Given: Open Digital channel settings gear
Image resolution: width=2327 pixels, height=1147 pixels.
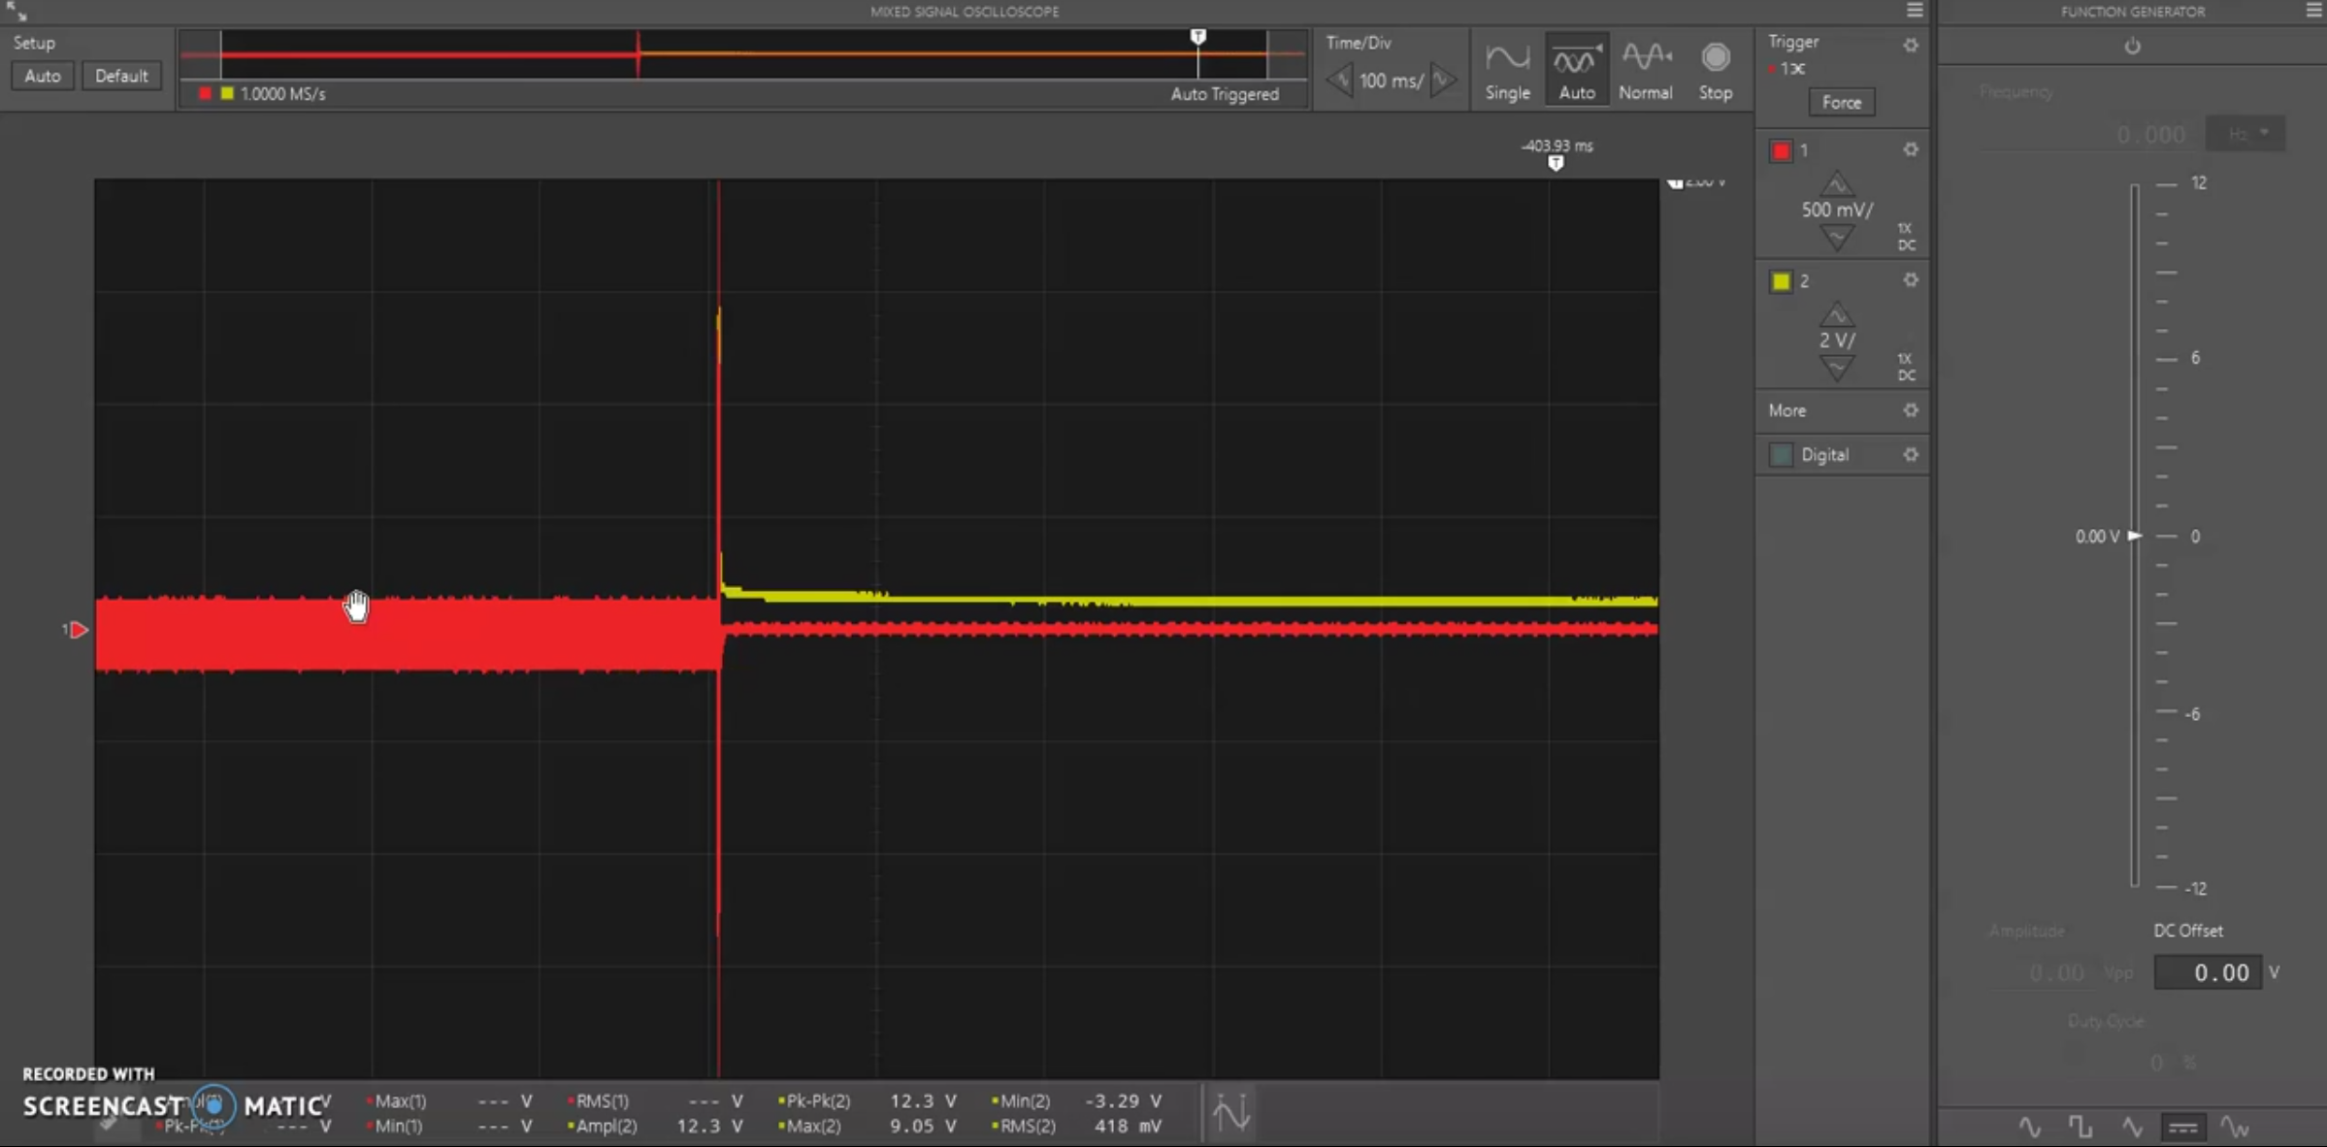Looking at the screenshot, I should click(x=1910, y=454).
